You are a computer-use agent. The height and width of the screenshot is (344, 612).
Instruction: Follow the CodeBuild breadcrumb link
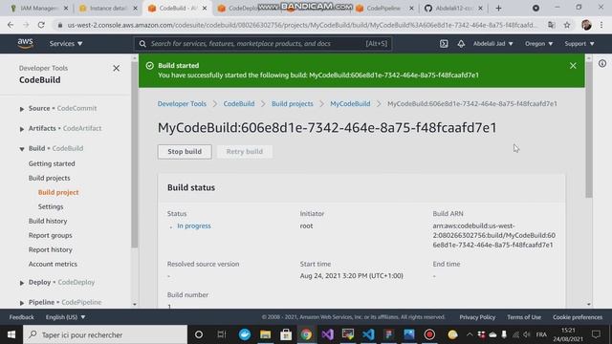[x=239, y=104]
